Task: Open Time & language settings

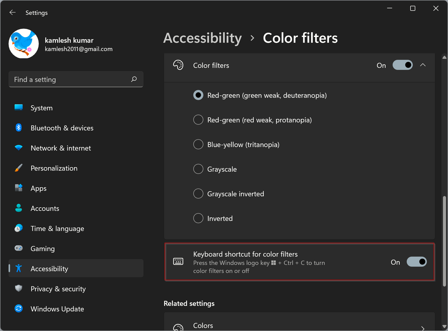Action: [76, 228]
